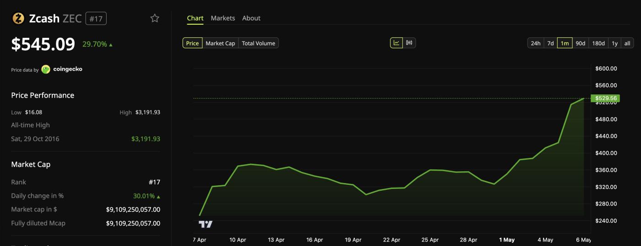Star Zcash as a favorite
Image resolution: width=641 pixels, height=246 pixels.
[155, 18]
